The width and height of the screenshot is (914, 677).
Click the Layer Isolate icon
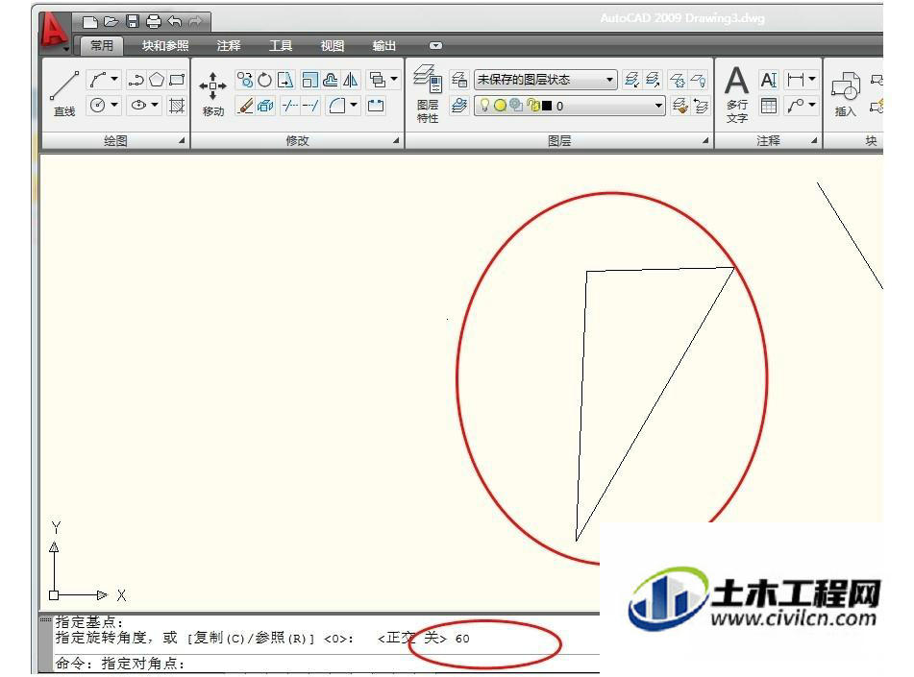point(631,80)
